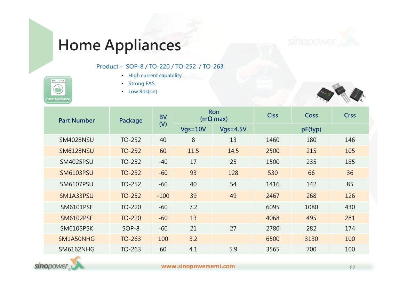The width and height of the screenshot is (407, 287).
Task: Click the SOP-8 package cell for SM6105PSK
Action: (x=131, y=228)
